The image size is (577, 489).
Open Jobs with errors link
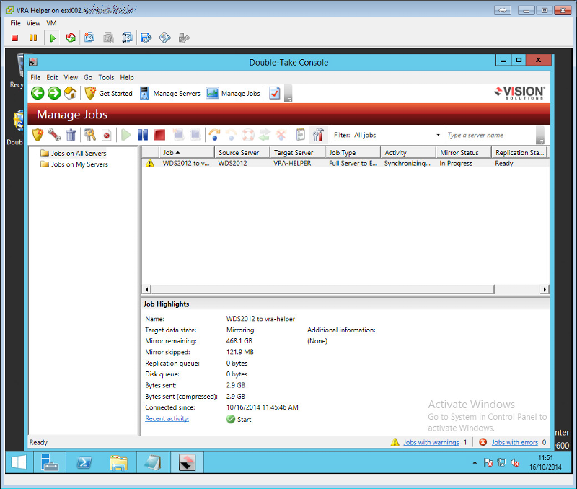(x=514, y=442)
